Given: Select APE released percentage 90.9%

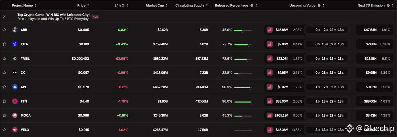Looking at the screenshot, I should 227,87.
